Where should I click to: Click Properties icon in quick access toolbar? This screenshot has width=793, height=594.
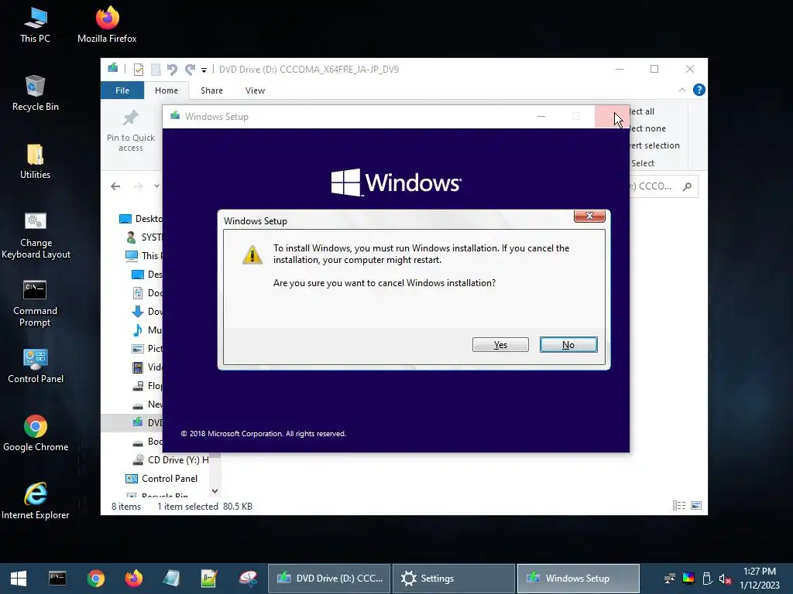[x=138, y=69]
